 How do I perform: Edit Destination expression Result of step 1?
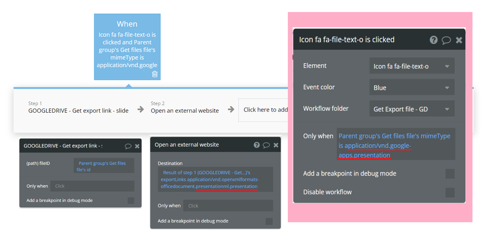215,179
